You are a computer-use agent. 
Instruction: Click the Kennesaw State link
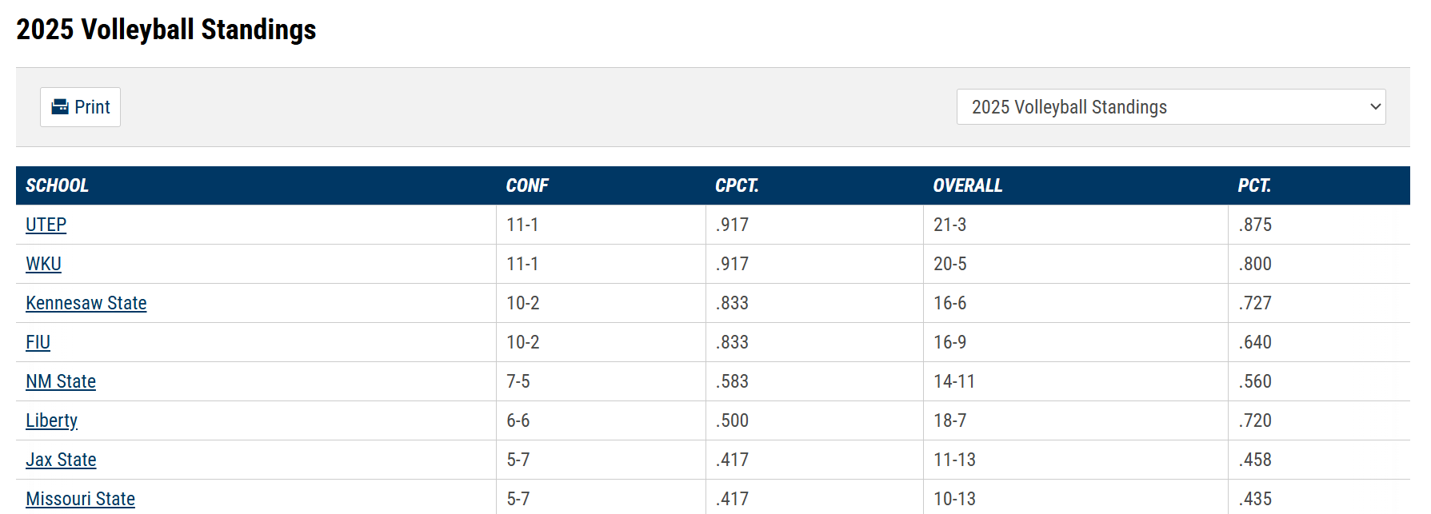click(86, 303)
